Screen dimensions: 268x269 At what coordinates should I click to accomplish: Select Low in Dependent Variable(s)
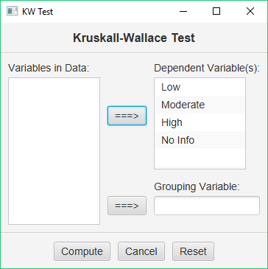(200, 87)
